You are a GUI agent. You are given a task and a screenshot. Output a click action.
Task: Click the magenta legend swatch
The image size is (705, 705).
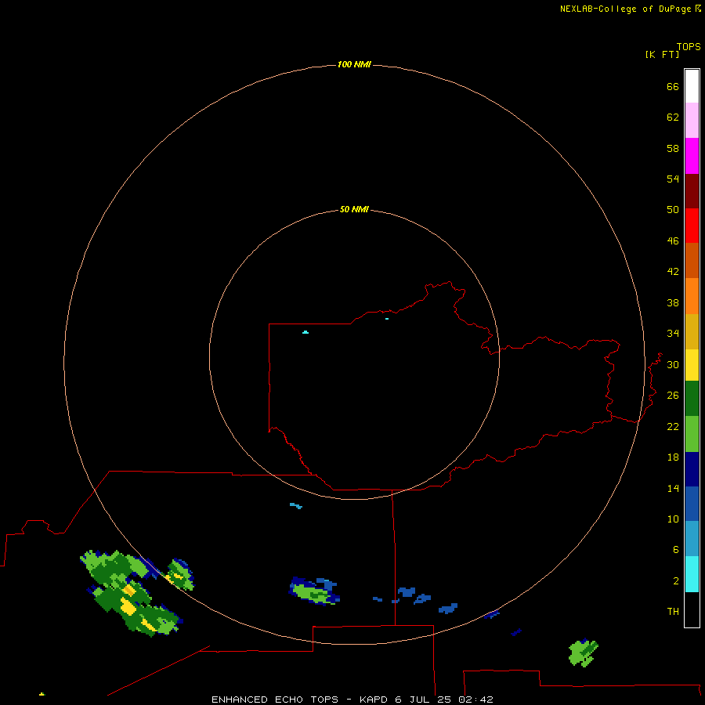(692, 156)
